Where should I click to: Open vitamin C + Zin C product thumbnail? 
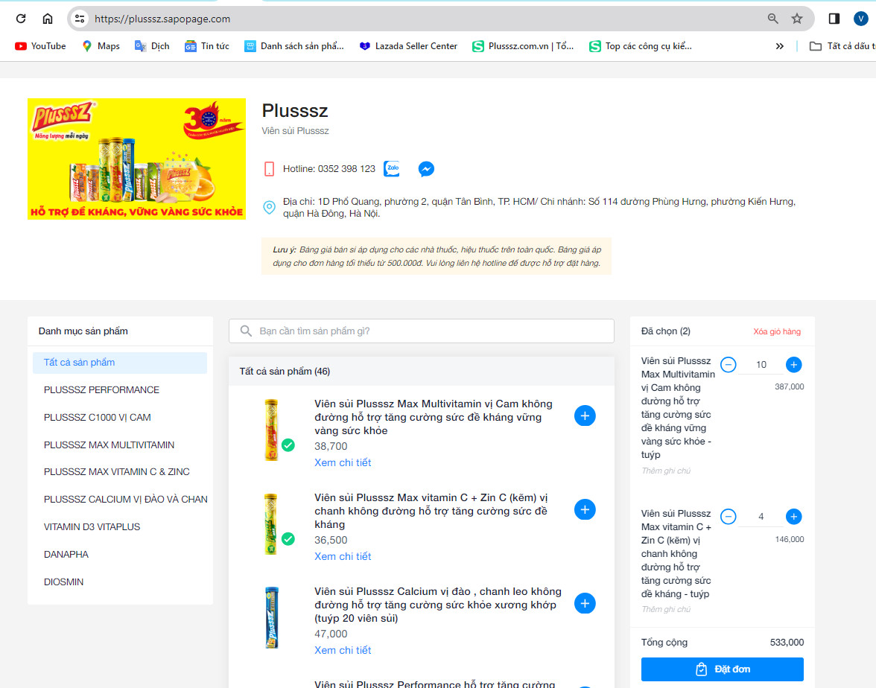[271, 524]
